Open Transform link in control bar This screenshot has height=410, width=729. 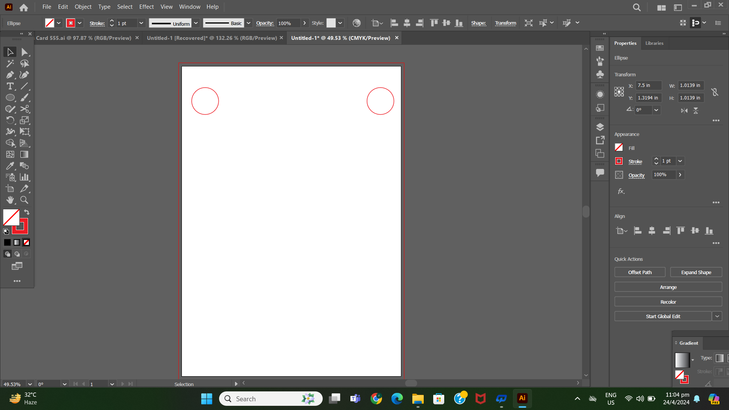click(505, 23)
